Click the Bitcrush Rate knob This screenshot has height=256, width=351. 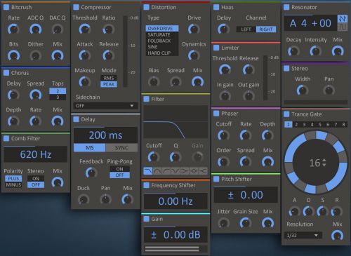tap(13, 29)
